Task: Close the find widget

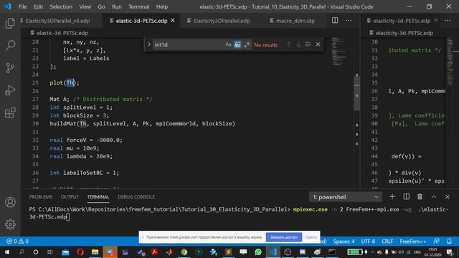Action: 318,44
